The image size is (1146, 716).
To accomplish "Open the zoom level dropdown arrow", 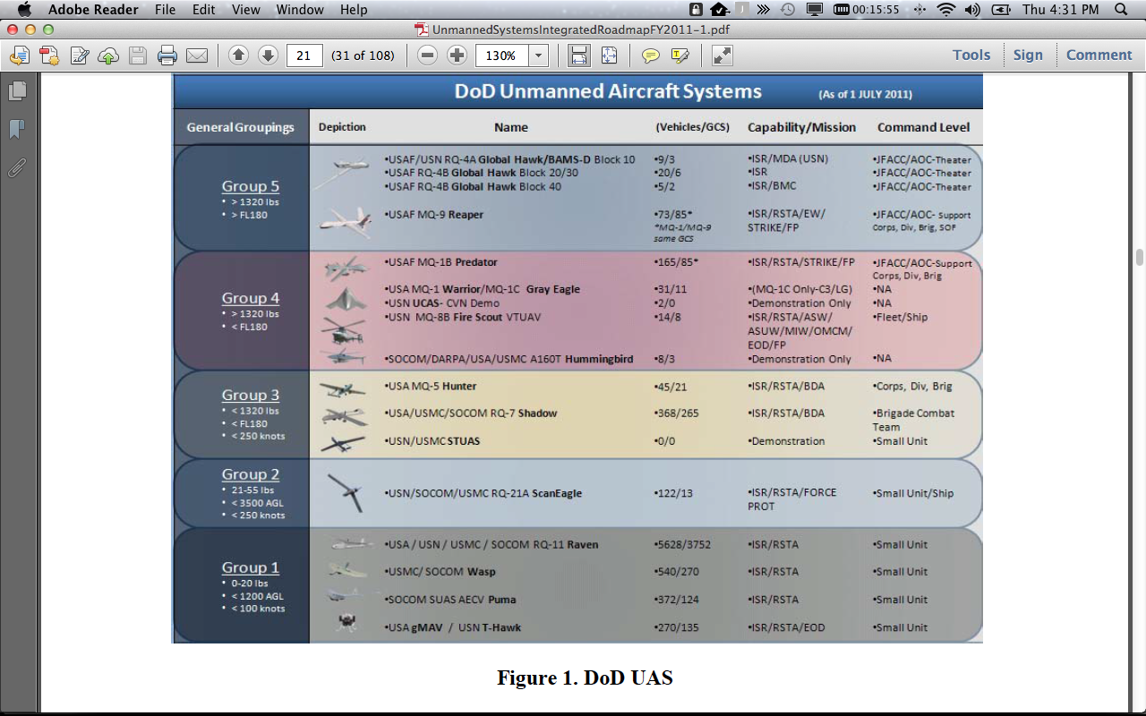I will 538,55.
